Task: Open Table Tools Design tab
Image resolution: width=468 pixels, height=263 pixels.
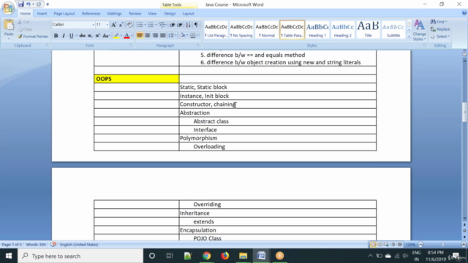Action: tap(170, 14)
